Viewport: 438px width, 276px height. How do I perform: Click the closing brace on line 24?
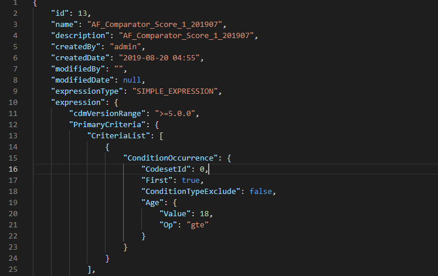pos(107,258)
